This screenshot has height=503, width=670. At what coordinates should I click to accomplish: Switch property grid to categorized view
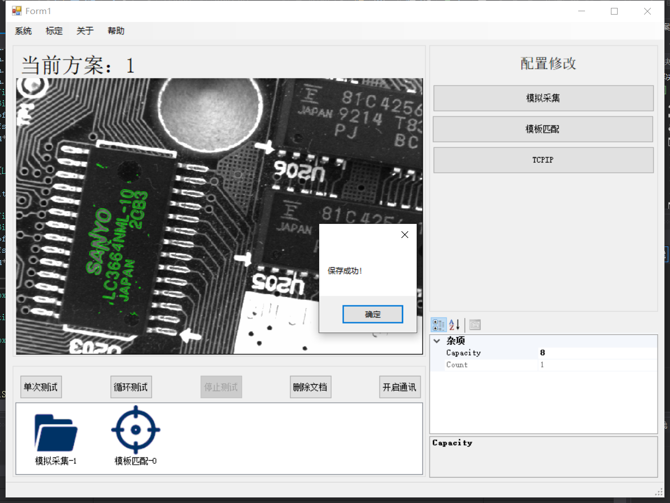tap(439, 325)
